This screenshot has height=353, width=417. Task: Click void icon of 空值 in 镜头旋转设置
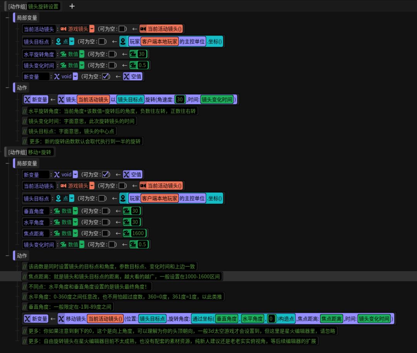126,76
